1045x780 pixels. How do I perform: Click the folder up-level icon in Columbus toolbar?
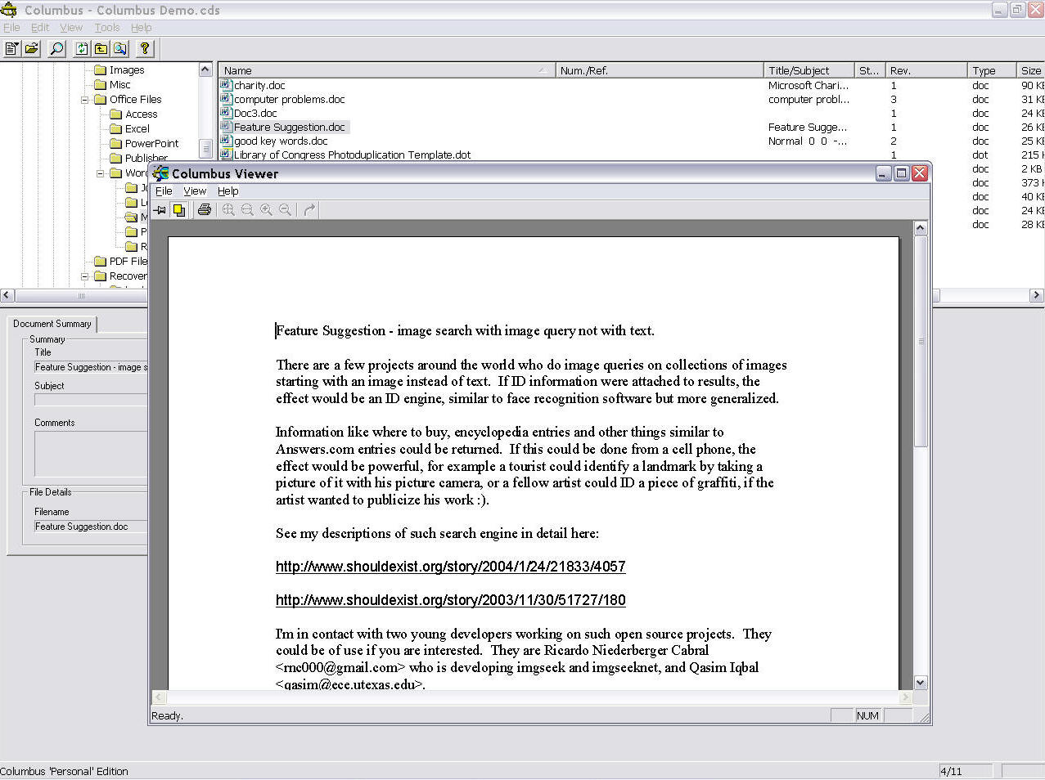pyautogui.click(x=101, y=49)
